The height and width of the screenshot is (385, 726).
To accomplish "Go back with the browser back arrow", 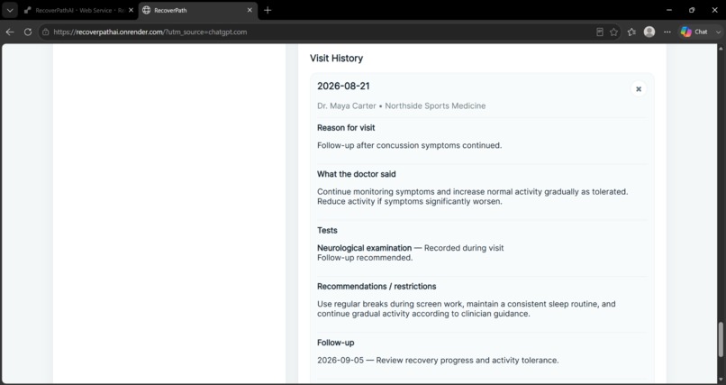I will [x=10, y=32].
